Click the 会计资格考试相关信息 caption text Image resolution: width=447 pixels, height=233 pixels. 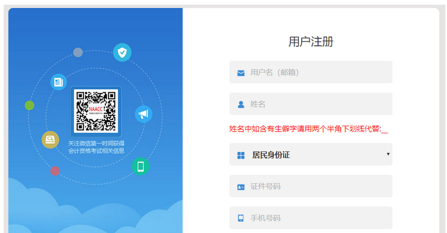[x=96, y=151]
